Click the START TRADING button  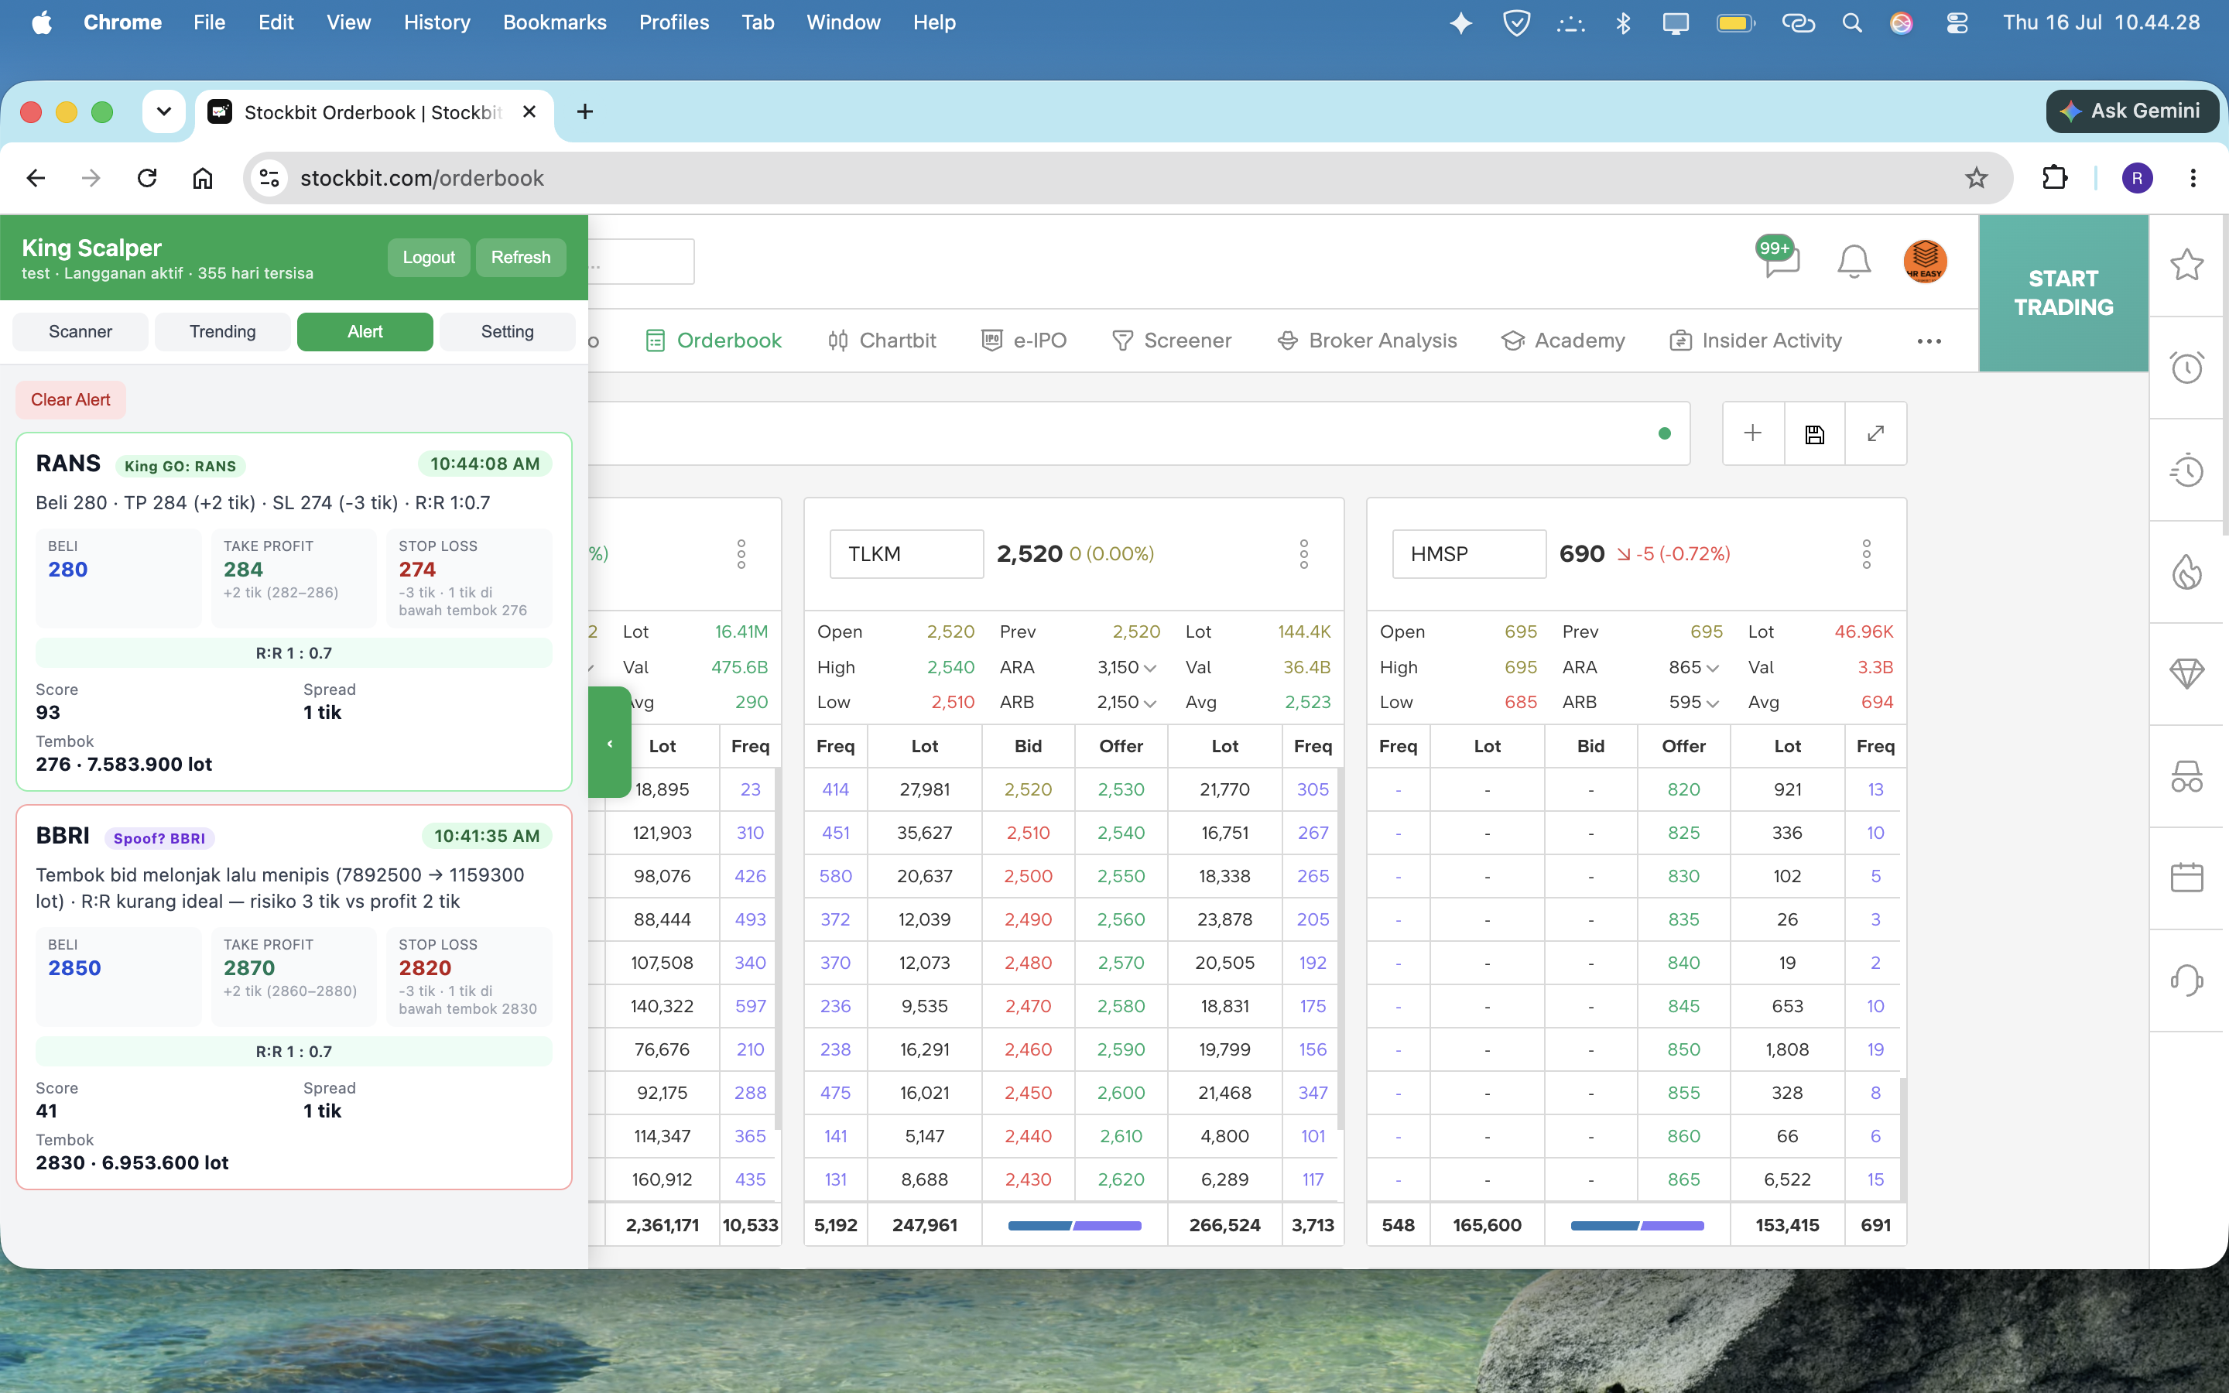(x=2063, y=293)
